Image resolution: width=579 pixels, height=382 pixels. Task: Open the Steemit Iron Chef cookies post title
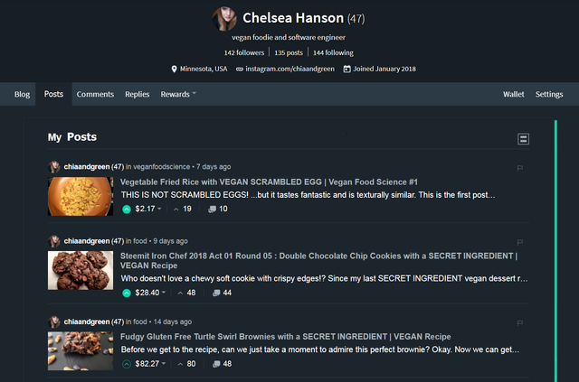(318, 261)
